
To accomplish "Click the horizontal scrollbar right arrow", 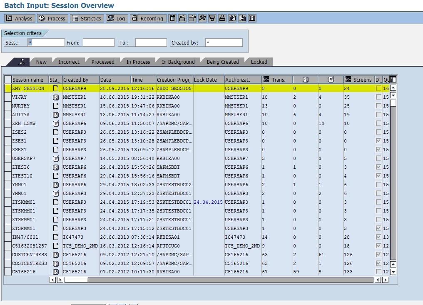I will coord(60,280).
